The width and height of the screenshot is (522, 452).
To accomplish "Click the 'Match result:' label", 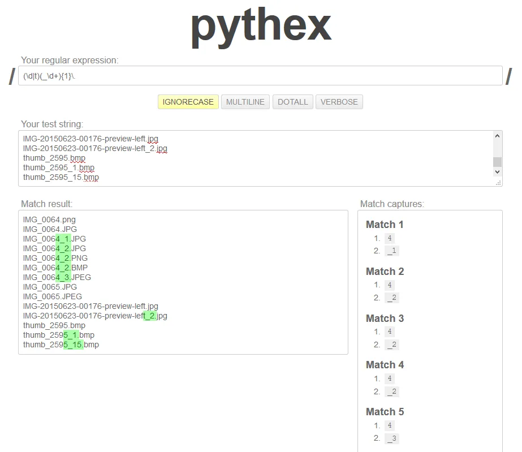I will tap(46, 204).
